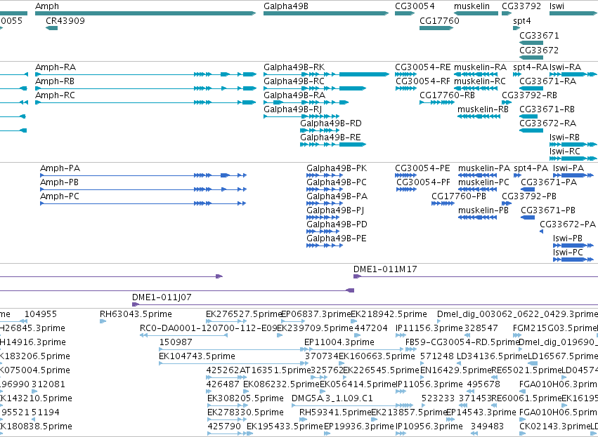The width and height of the screenshot is (598, 437).
Task: Click the Iswi-PA protein label
Action: coord(568,168)
